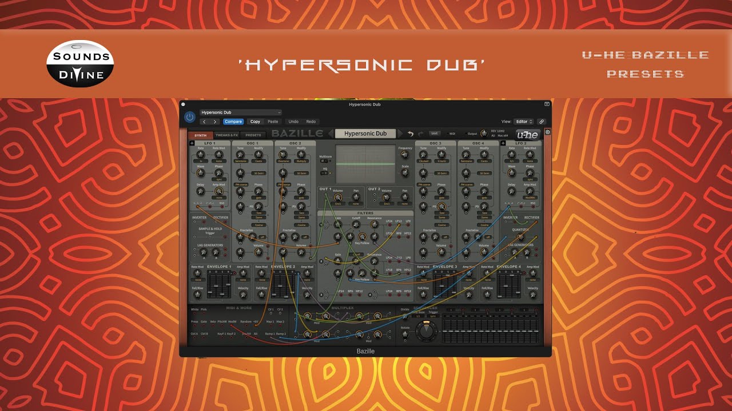Click right arrow beside Bazille preset name display

point(400,134)
